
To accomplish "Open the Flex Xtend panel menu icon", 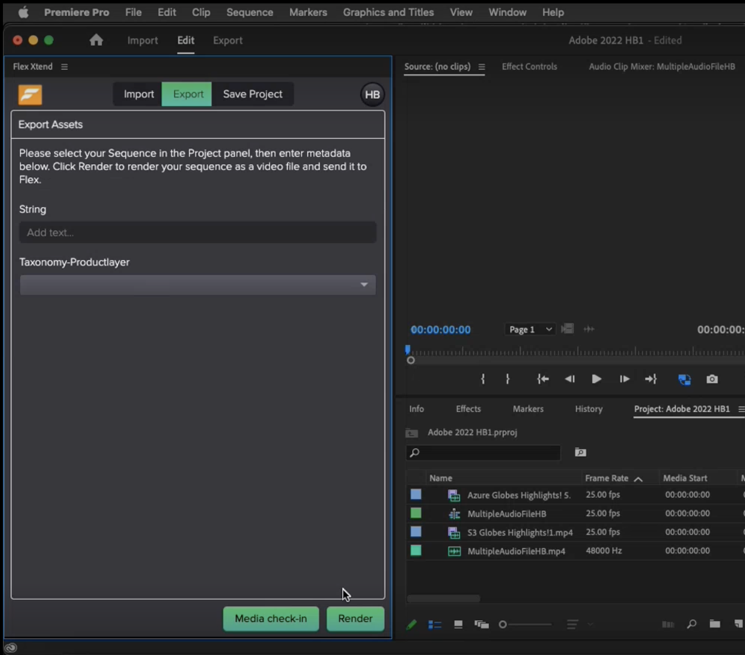I will (64, 67).
